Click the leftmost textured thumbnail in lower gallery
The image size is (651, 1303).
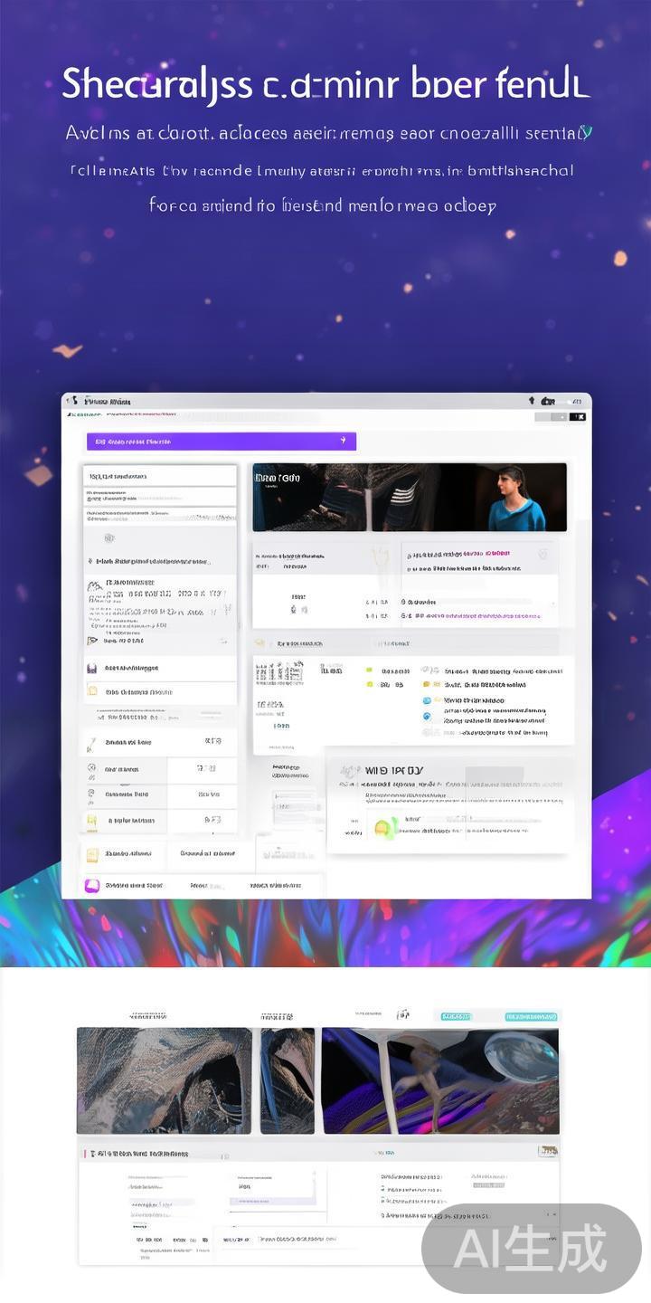point(164,1080)
